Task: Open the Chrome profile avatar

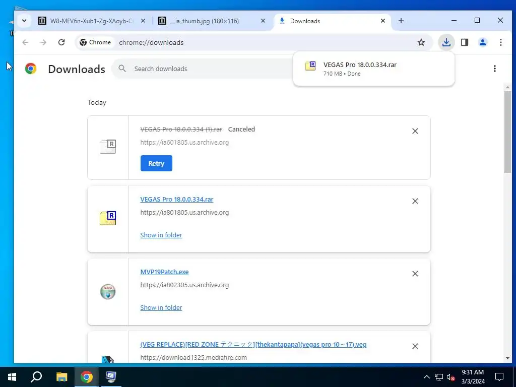Action: click(x=483, y=42)
